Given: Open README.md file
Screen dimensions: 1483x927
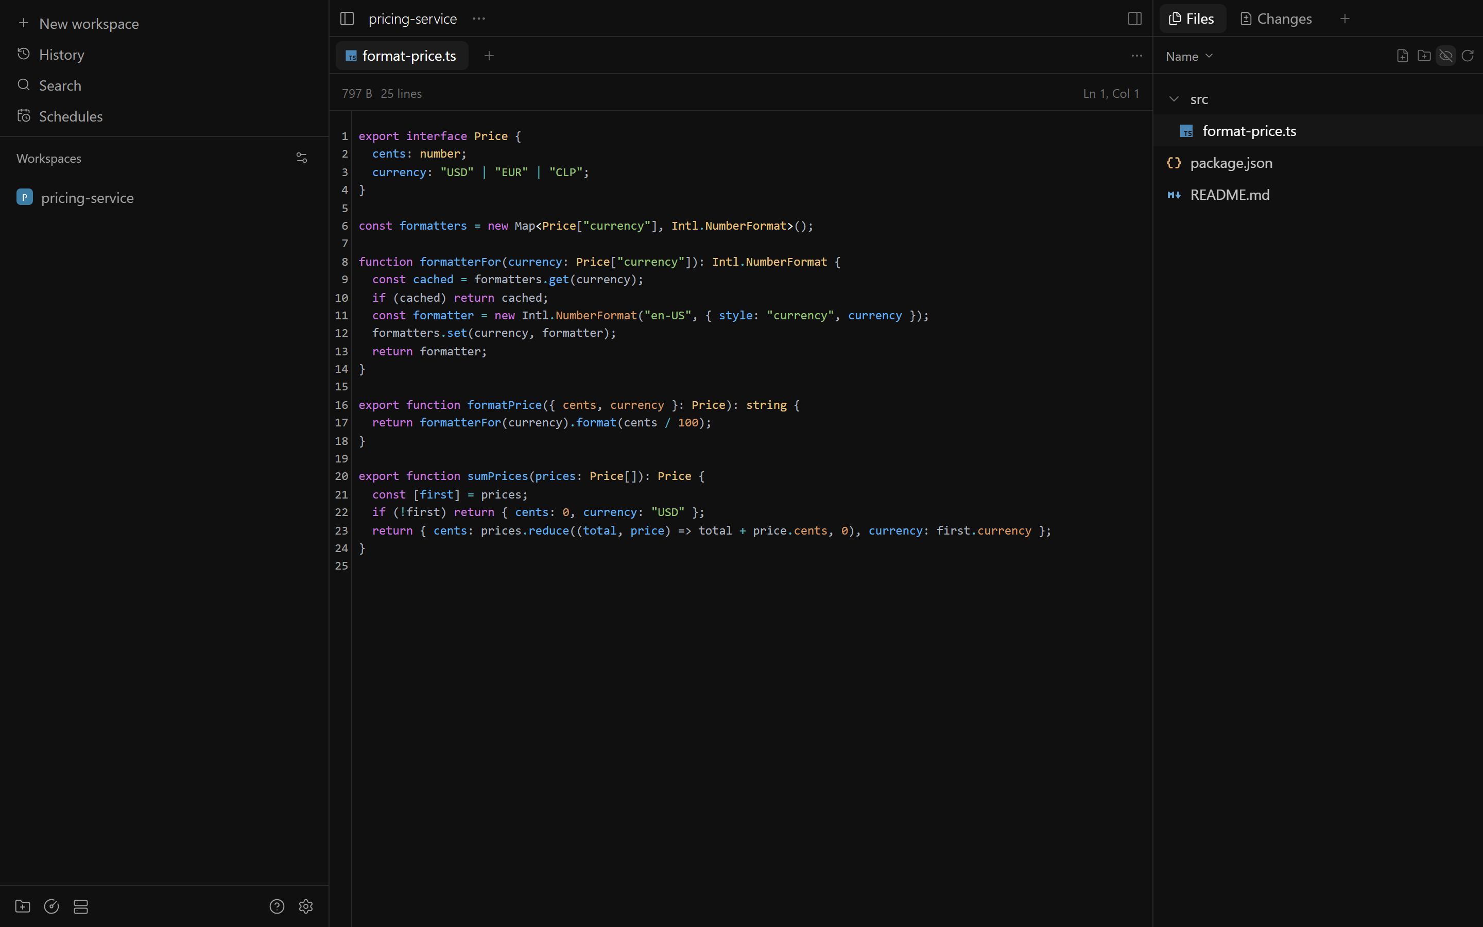Looking at the screenshot, I should click(1318, 194).
